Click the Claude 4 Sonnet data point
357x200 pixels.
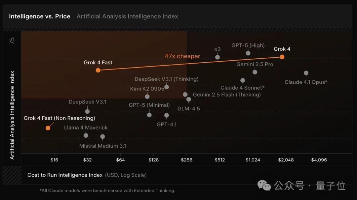point(243,80)
